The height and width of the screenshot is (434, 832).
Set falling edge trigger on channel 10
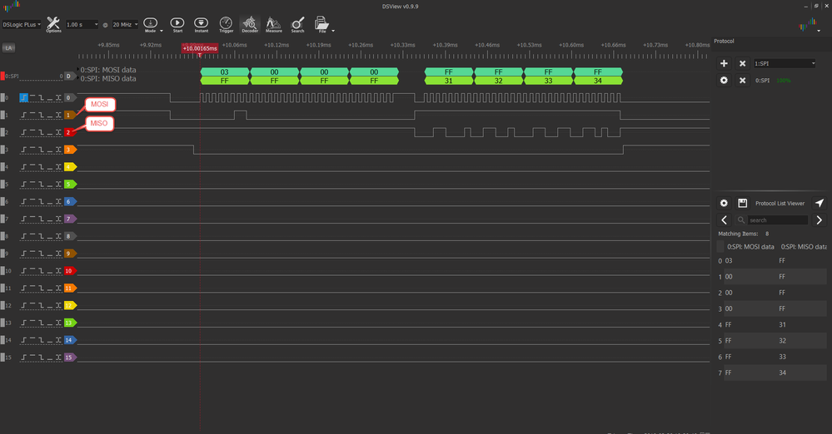click(41, 271)
